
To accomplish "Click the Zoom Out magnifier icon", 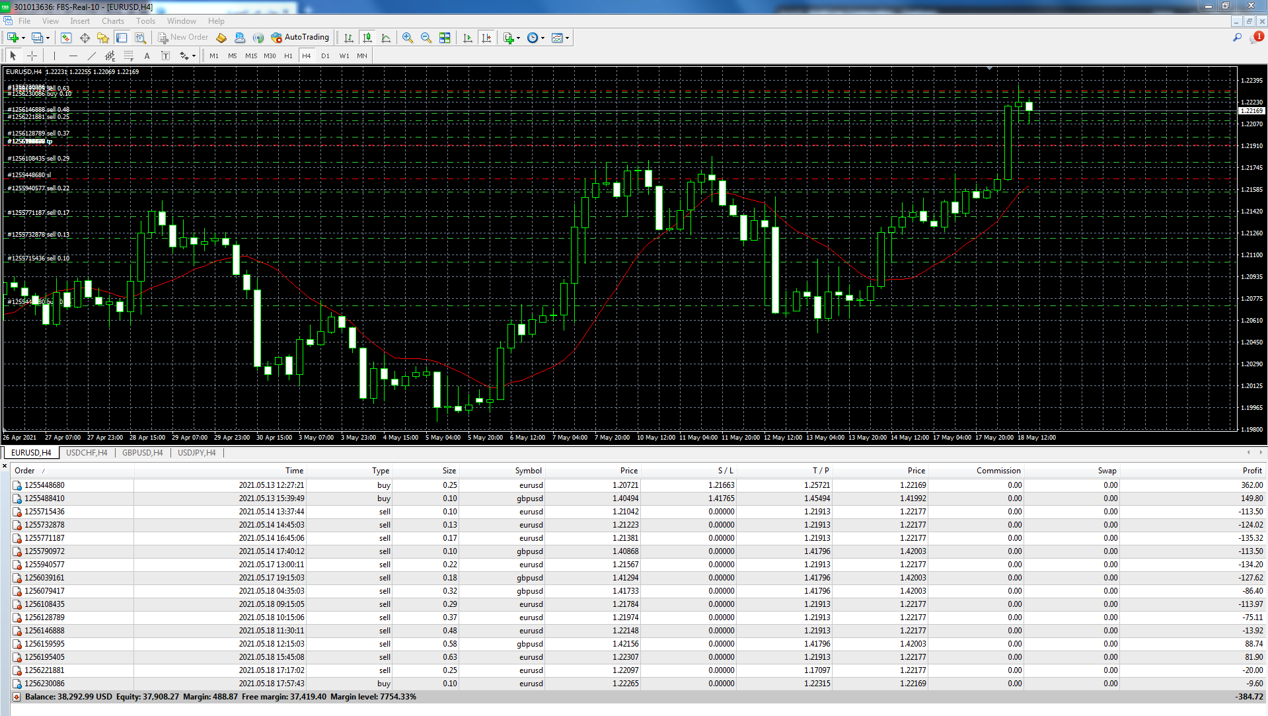I will (x=426, y=38).
